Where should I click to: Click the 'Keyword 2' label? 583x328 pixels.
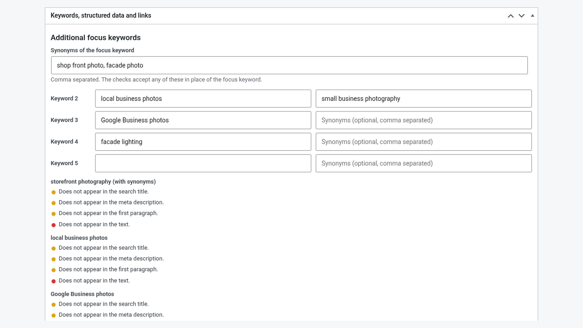tap(64, 98)
